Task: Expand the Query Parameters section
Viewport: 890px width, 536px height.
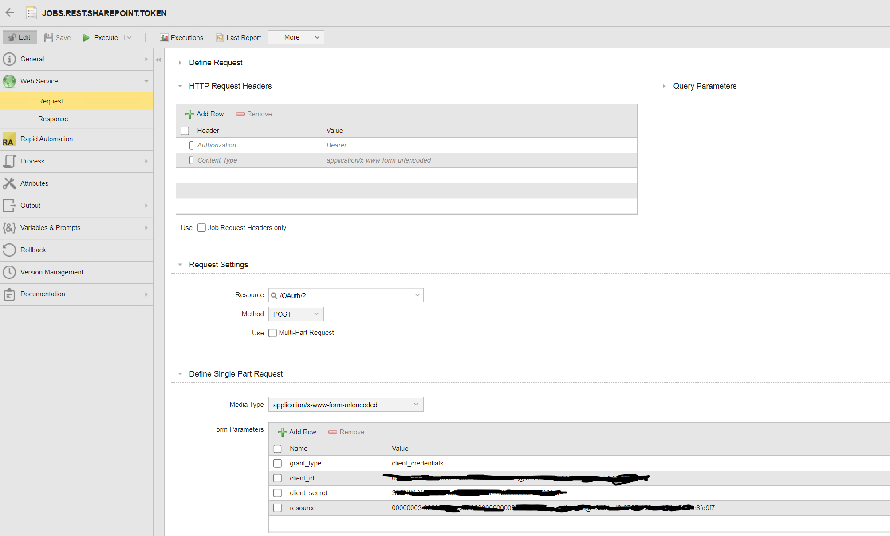Action: click(664, 86)
